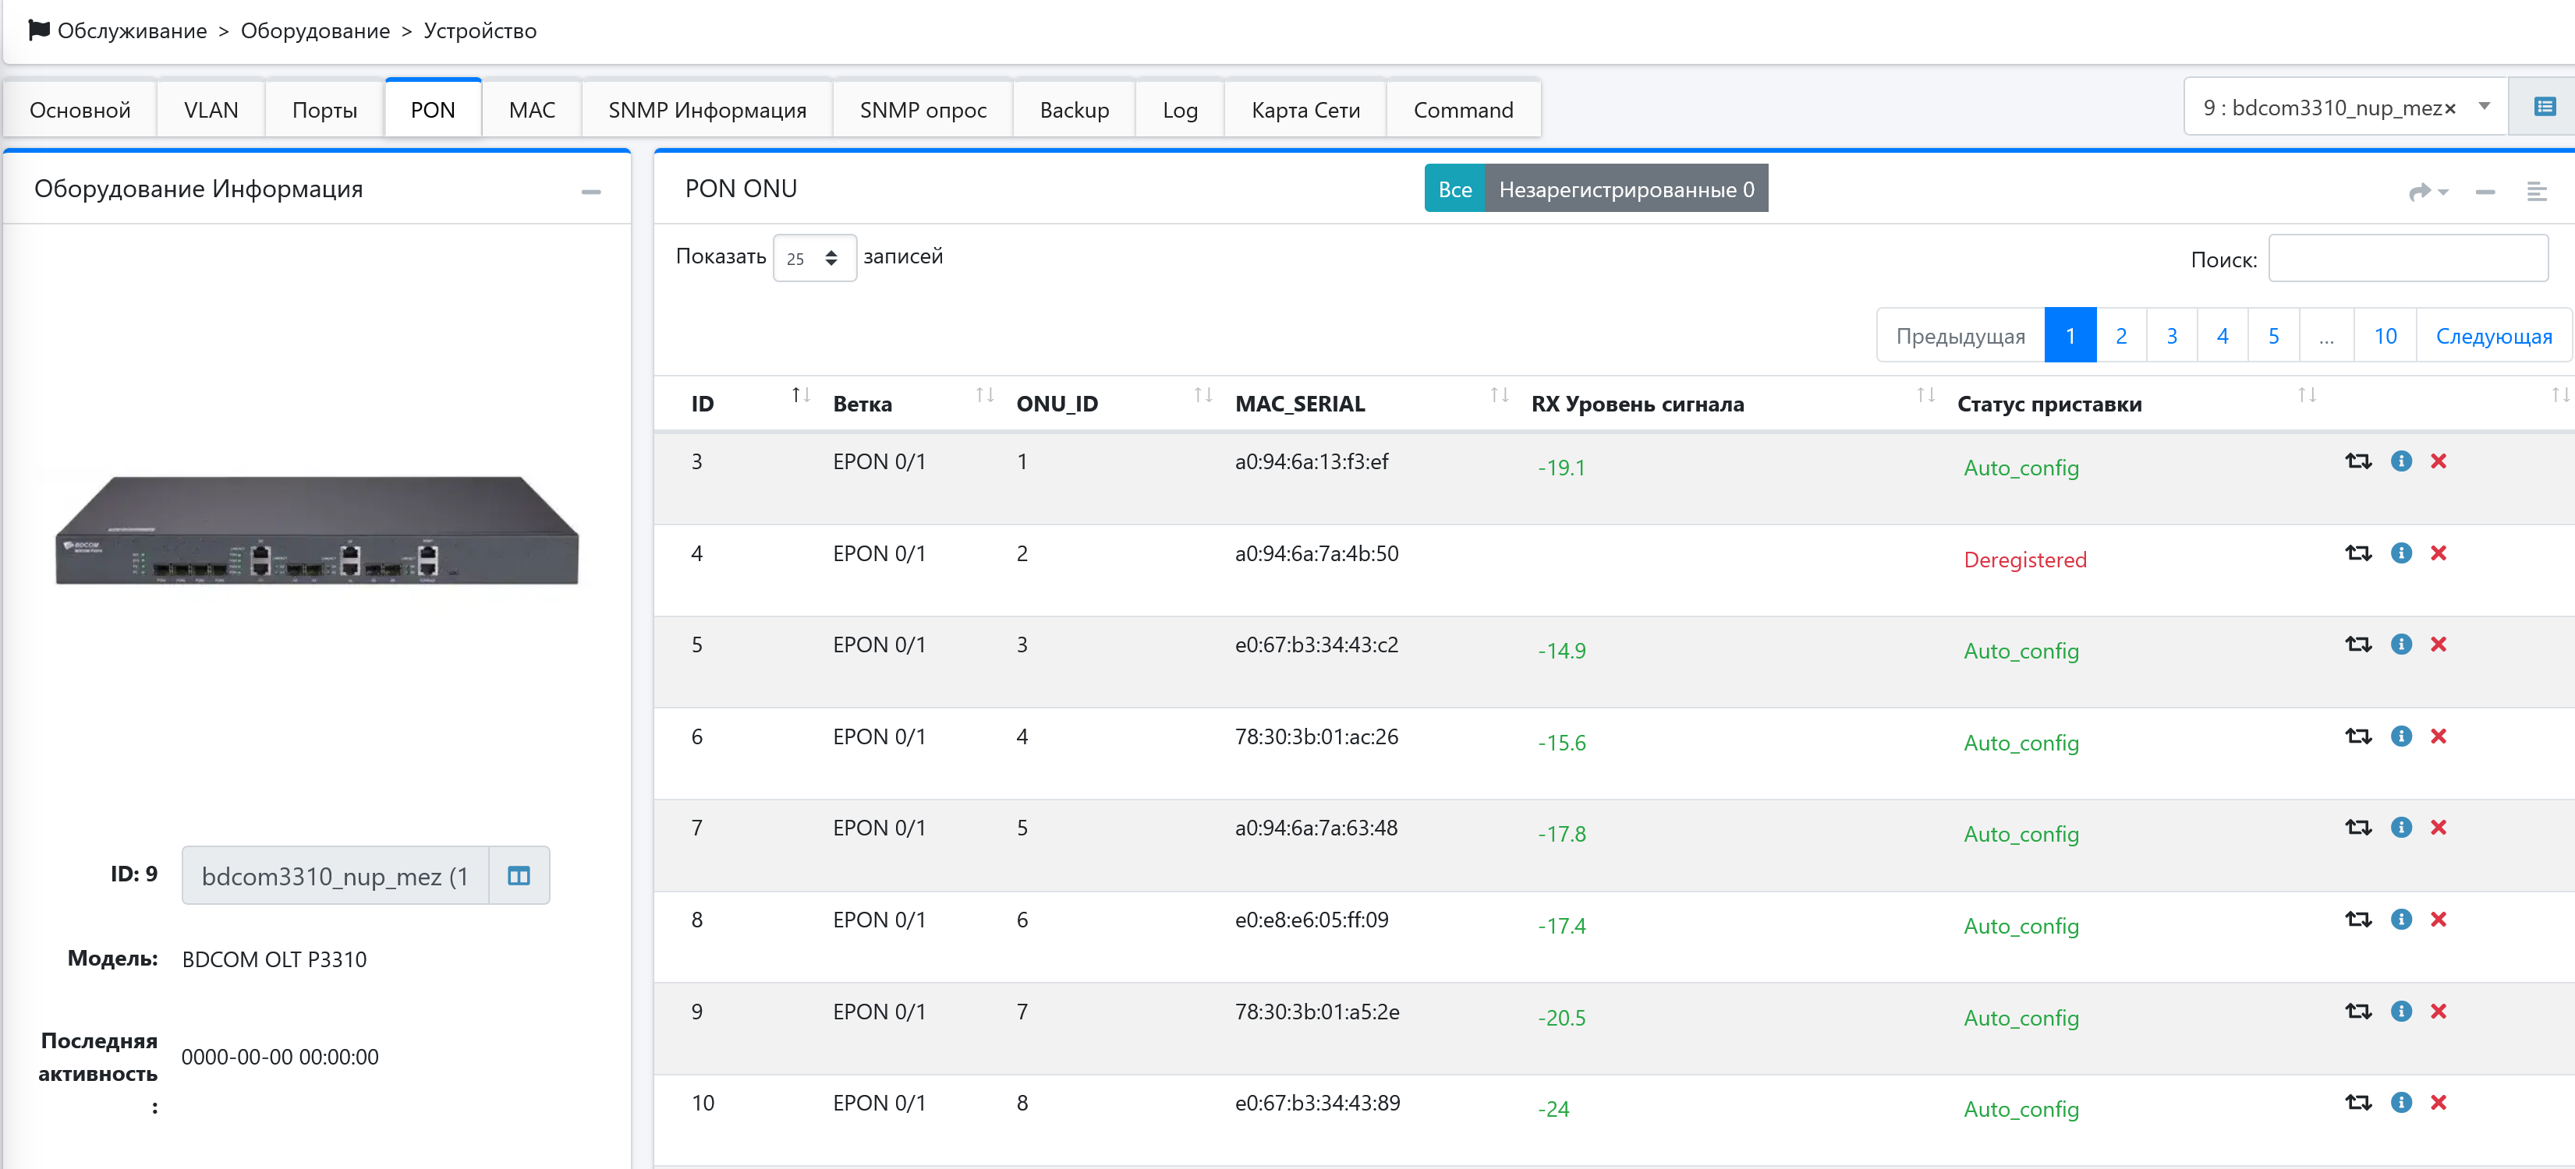Image resolution: width=2575 pixels, height=1169 pixels.
Task: Click the resync icon for ONU a0:94:6a:13:f3:ef
Action: (x=2357, y=461)
